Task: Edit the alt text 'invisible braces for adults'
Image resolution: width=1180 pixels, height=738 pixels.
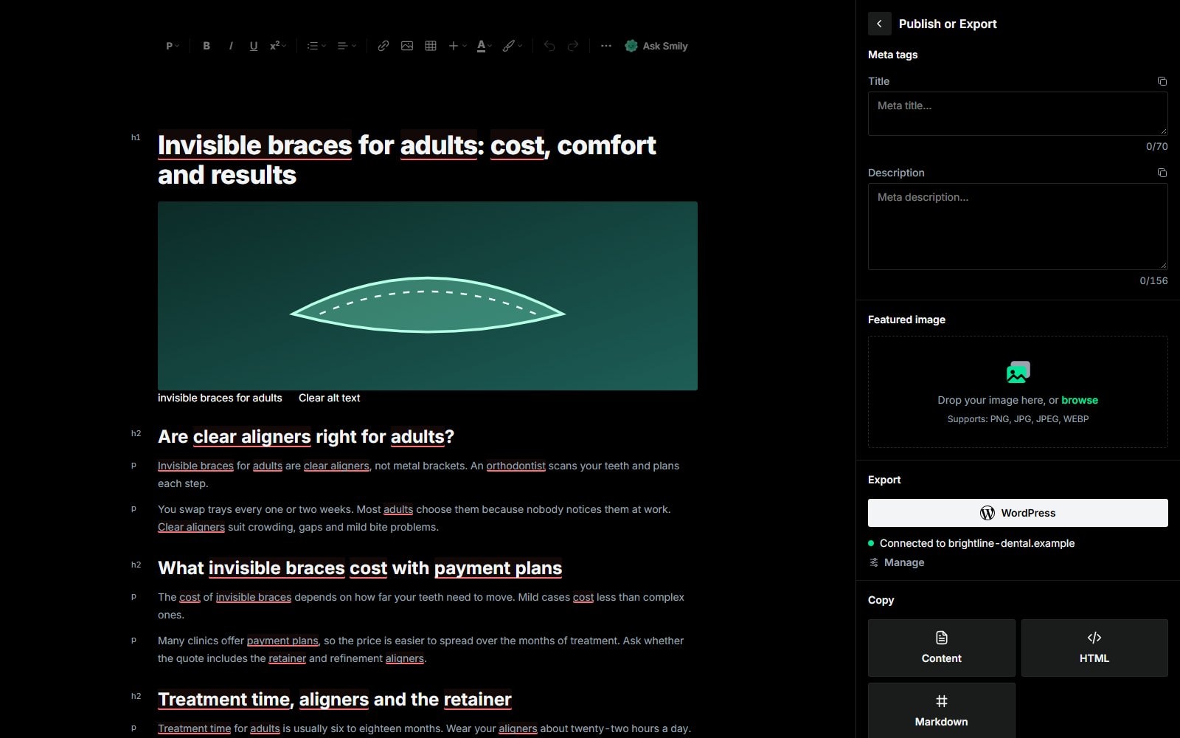Action: [x=220, y=398]
